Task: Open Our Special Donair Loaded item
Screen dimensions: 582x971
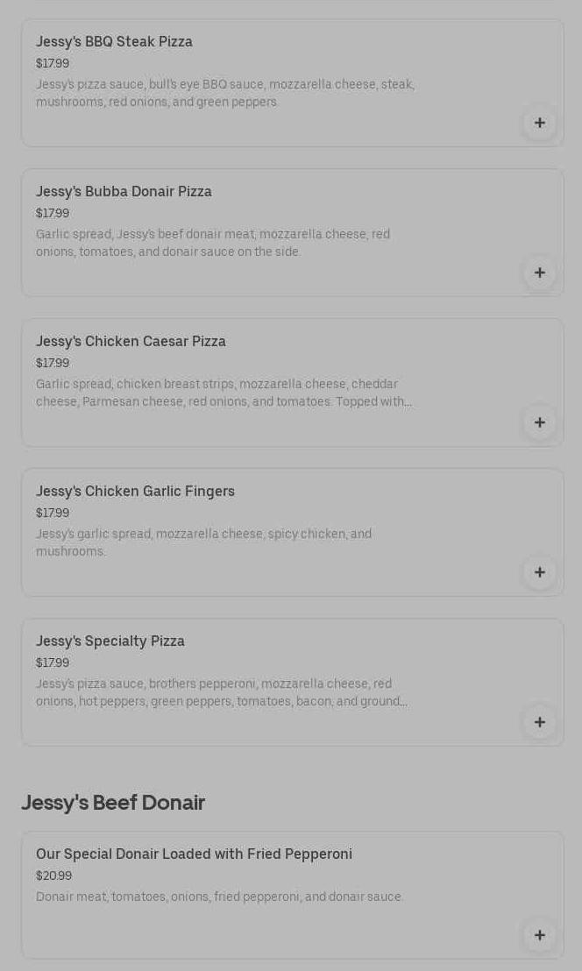Action: coord(194,854)
